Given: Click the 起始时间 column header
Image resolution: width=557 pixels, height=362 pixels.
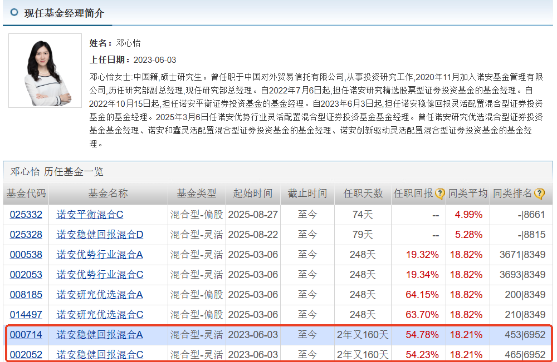Looking at the screenshot, I should pyautogui.click(x=252, y=194).
